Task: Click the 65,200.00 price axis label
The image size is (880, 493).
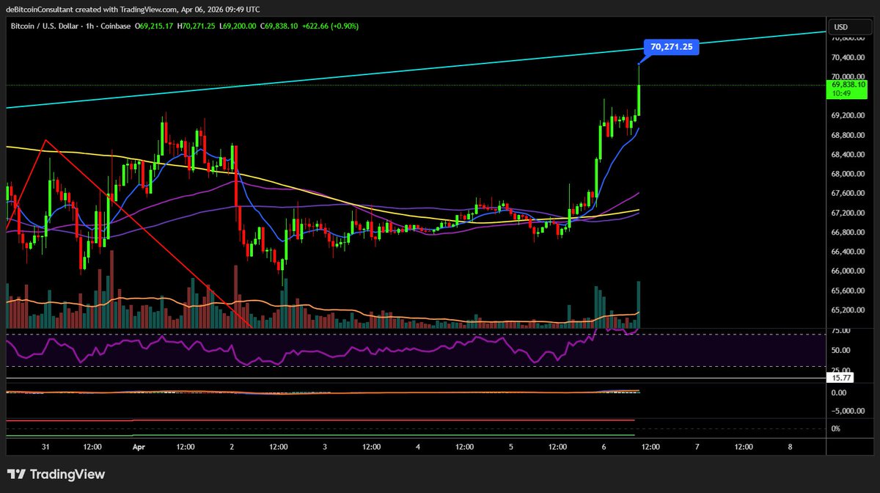Action: tap(847, 310)
